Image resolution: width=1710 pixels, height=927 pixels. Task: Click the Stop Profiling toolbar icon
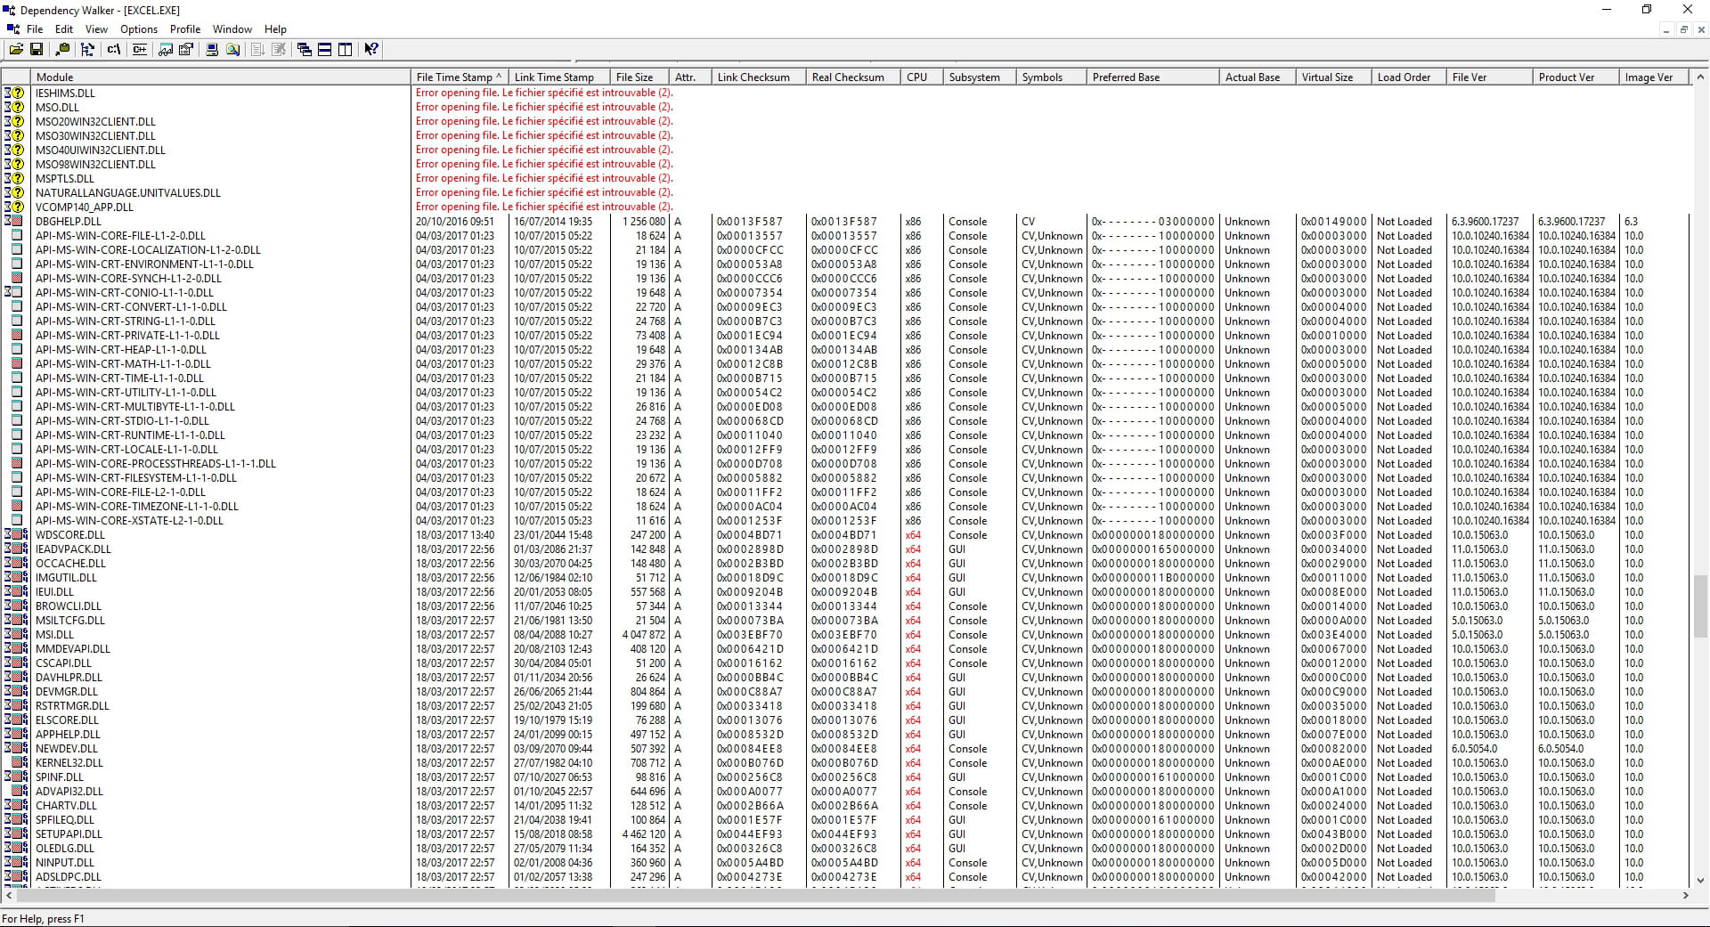coord(278,50)
